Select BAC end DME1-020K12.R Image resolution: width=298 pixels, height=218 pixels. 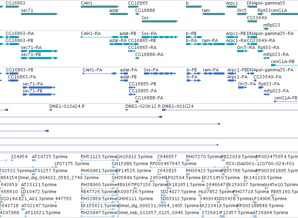point(126,110)
